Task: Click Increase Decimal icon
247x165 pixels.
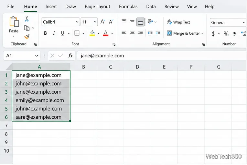Action: (x=243, y=33)
